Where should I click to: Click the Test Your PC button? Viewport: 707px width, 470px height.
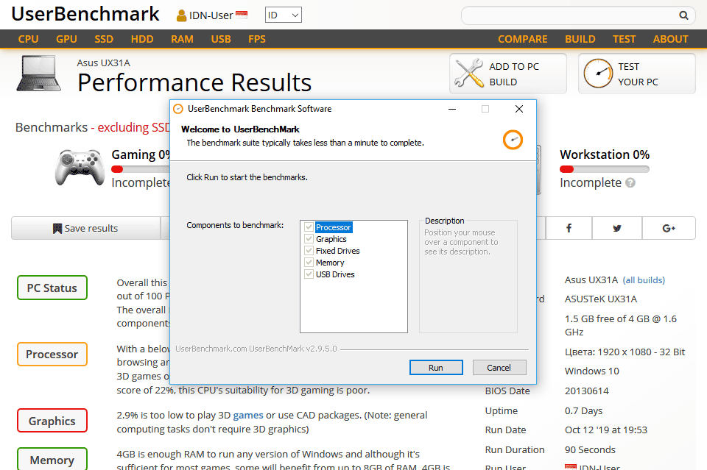click(x=636, y=74)
